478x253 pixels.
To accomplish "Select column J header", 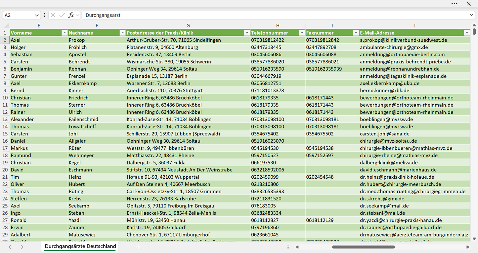I will click(414, 25).
